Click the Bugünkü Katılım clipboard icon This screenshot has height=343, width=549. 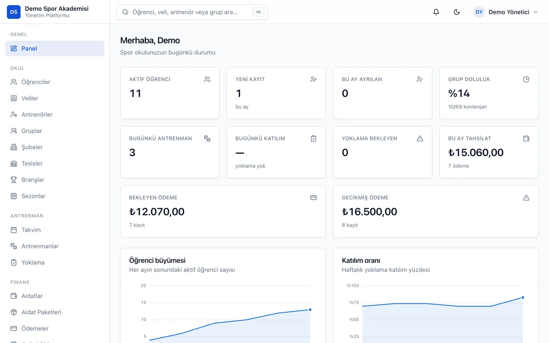(x=314, y=138)
